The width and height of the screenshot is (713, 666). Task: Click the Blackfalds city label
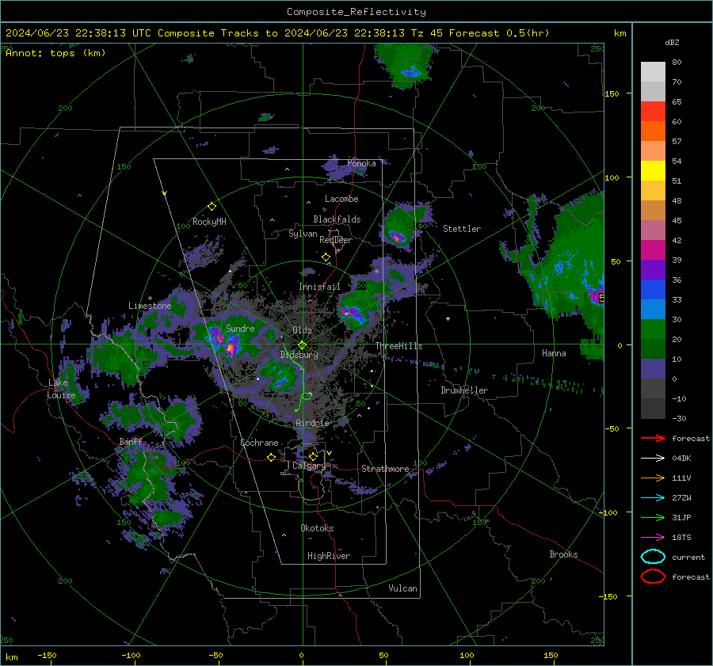(337, 219)
